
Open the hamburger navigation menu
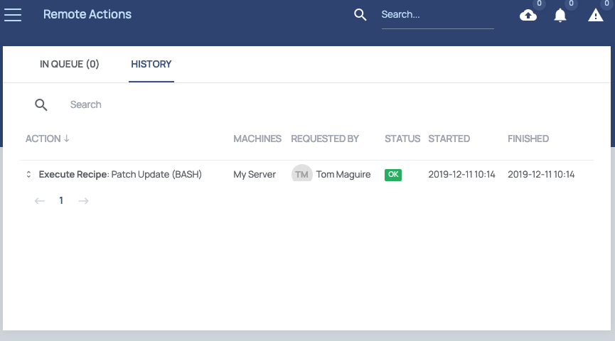coord(13,15)
